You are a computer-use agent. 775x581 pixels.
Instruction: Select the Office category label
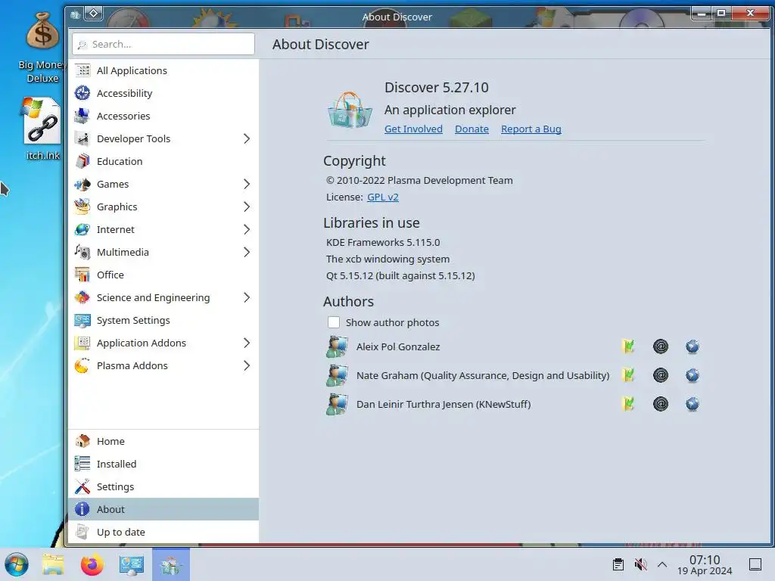(110, 275)
